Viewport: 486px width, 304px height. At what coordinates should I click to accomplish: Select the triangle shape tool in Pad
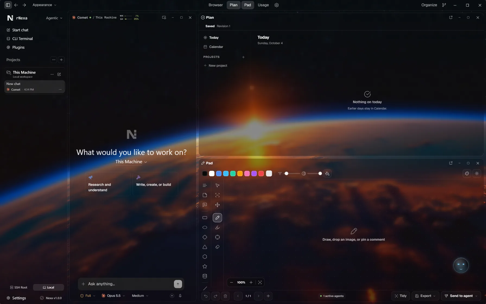(x=205, y=247)
